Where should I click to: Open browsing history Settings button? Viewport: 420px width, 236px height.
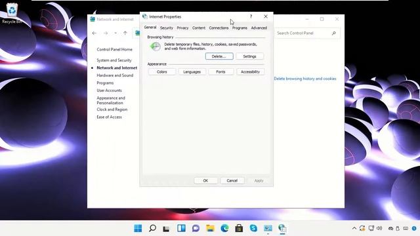click(x=249, y=56)
